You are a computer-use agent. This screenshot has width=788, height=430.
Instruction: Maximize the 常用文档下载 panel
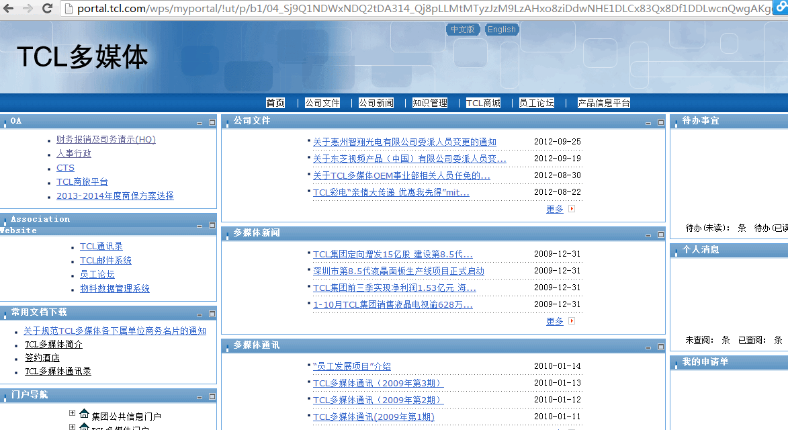(x=212, y=314)
